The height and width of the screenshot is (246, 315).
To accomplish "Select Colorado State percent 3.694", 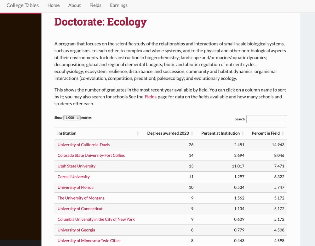I will [x=239, y=155].
